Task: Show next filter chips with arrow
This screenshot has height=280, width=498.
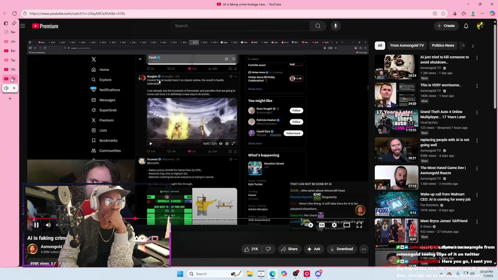Action: (x=473, y=46)
